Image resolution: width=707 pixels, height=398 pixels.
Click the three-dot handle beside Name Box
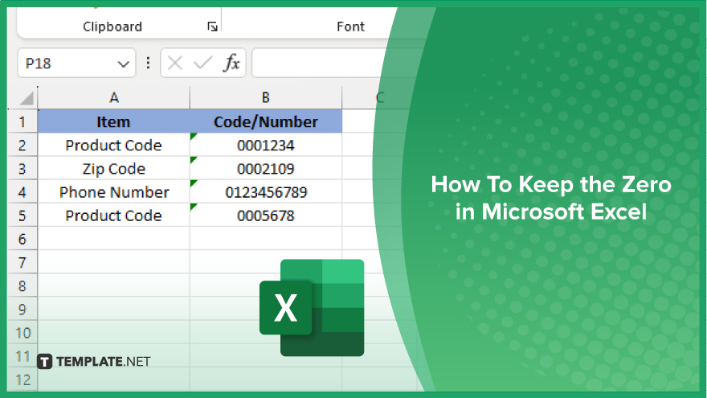click(148, 63)
